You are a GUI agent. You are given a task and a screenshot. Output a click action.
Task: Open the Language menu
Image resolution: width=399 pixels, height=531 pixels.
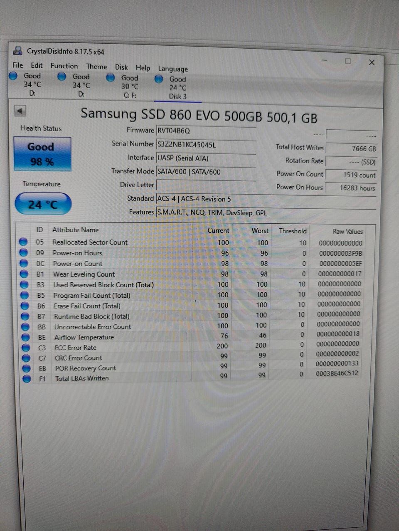(173, 69)
